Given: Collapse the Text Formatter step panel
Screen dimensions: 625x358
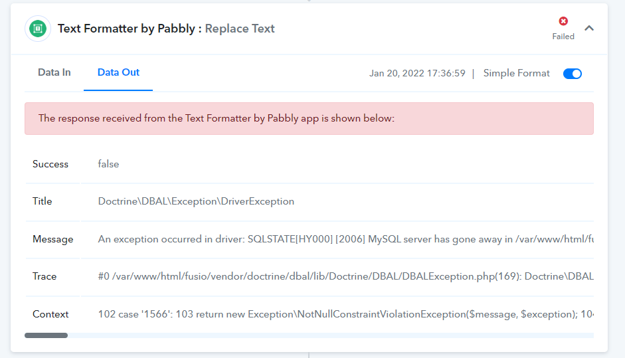Looking at the screenshot, I should coord(589,29).
